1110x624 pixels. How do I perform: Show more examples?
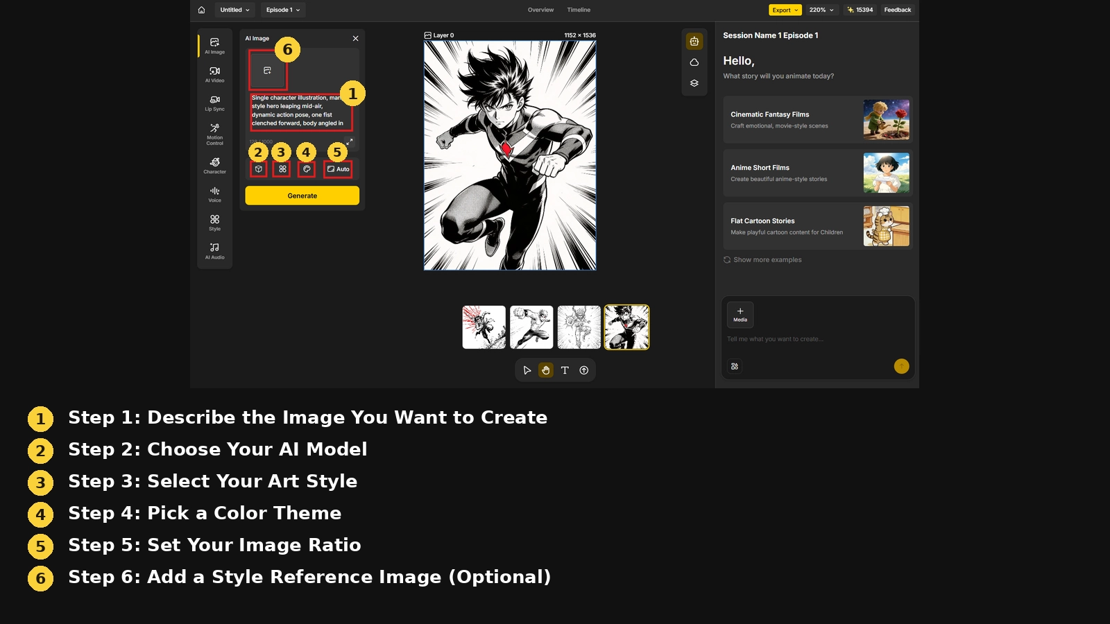762,260
